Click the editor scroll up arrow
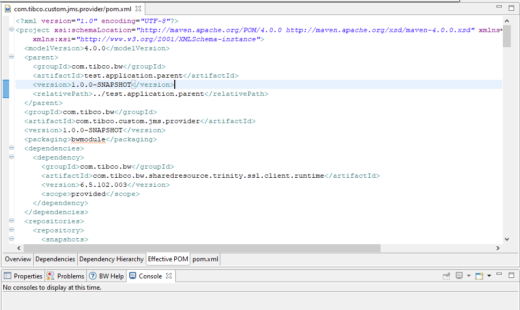 507,21
